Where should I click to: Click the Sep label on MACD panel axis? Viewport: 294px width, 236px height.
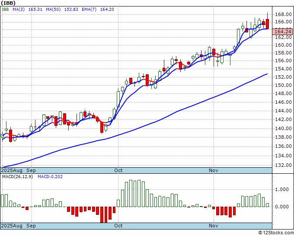click(31, 226)
